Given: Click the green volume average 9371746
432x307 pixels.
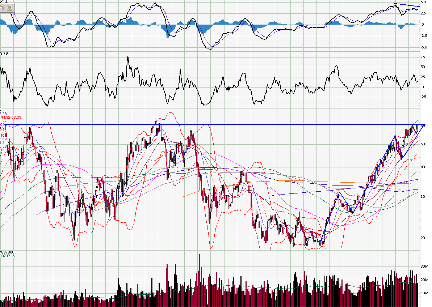Looking at the screenshot, I should click(x=7, y=256).
